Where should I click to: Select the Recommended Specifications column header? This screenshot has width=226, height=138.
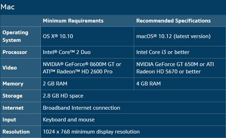173,21
